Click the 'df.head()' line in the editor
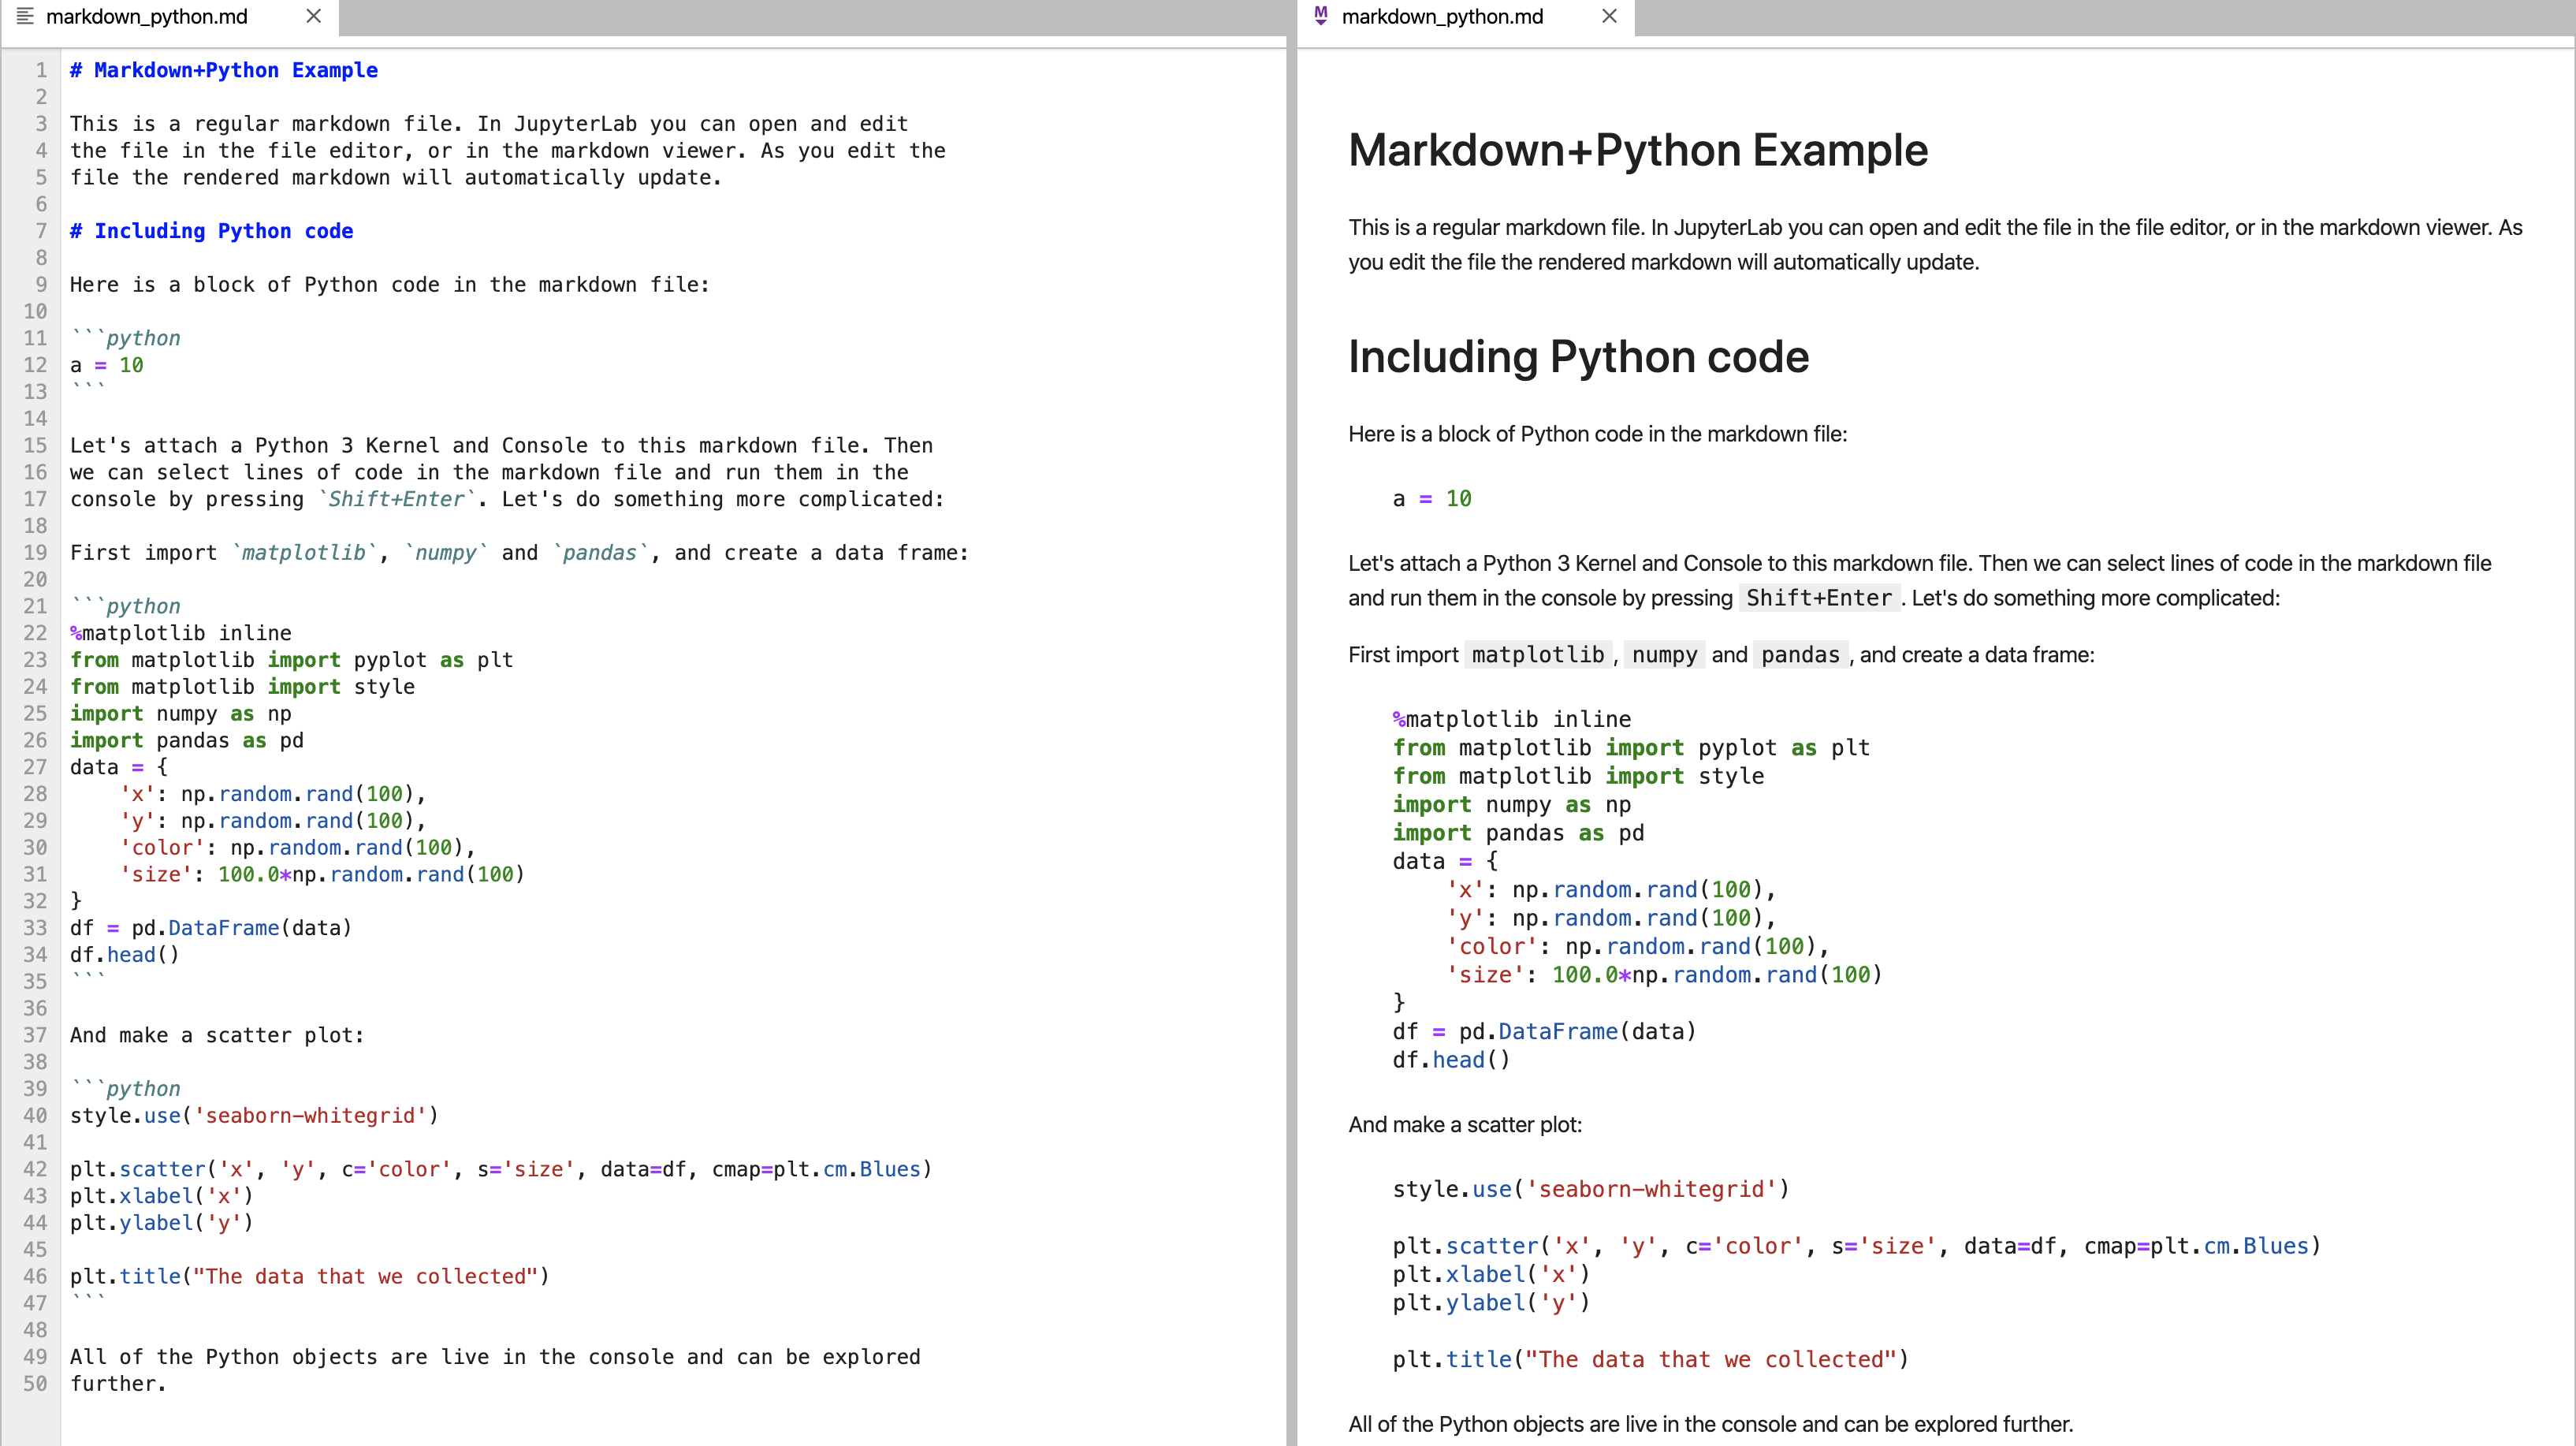2576x1446 pixels. click(124, 955)
